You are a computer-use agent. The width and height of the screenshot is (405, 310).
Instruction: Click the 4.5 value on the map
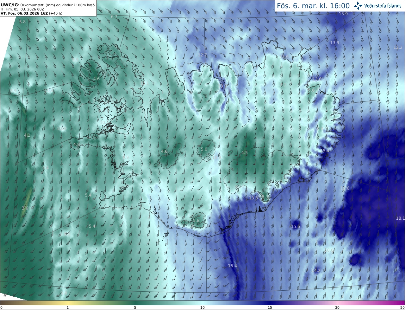(x=245, y=152)
